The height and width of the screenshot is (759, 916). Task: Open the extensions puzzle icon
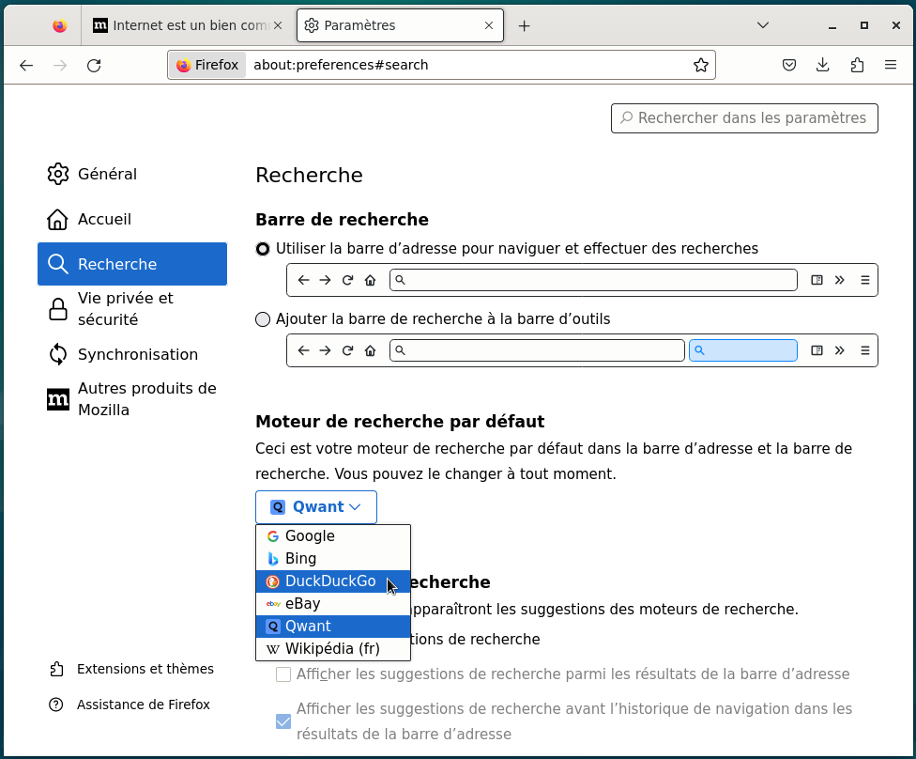(x=857, y=65)
